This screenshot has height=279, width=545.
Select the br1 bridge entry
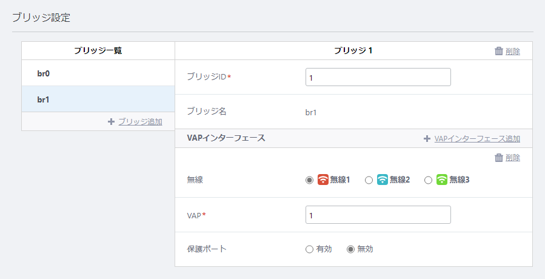pyautogui.click(x=98, y=99)
